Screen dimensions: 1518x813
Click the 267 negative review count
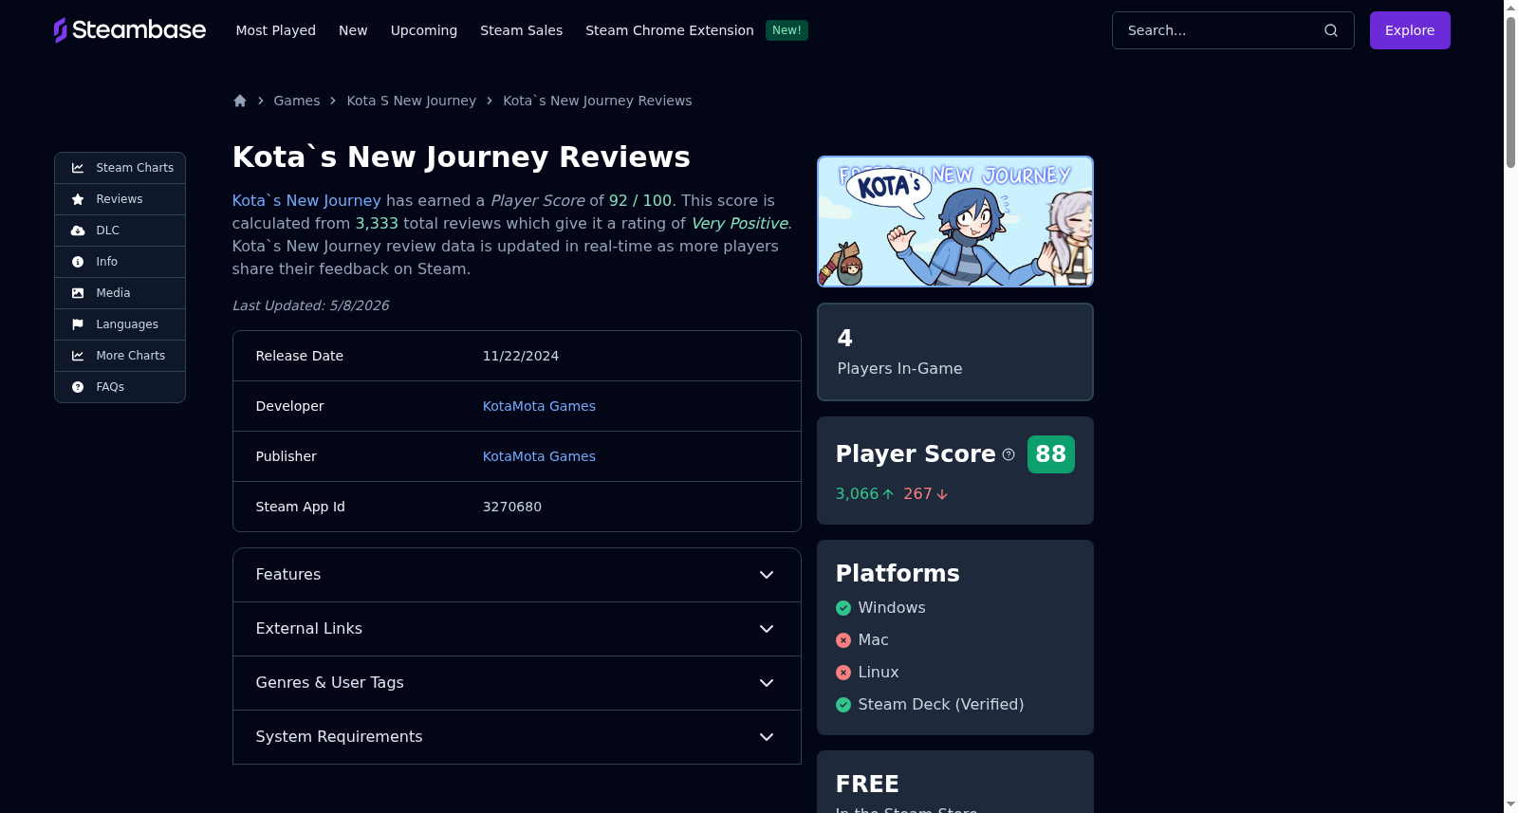(917, 494)
